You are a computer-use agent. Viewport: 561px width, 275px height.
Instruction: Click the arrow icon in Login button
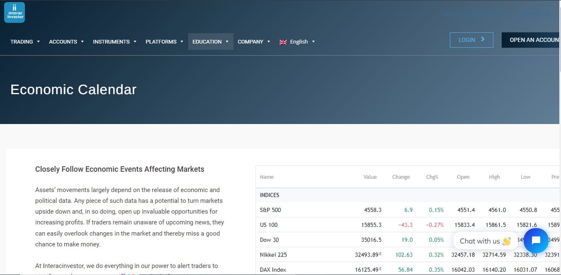pyautogui.click(x=483, y=39)
